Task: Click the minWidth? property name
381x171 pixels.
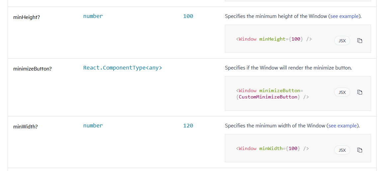Action: [x=26, y=126]
